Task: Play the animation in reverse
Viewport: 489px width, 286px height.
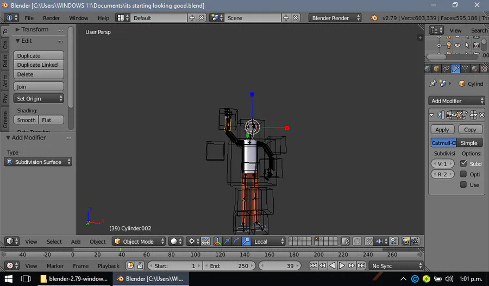Action: tap(333, 266)
